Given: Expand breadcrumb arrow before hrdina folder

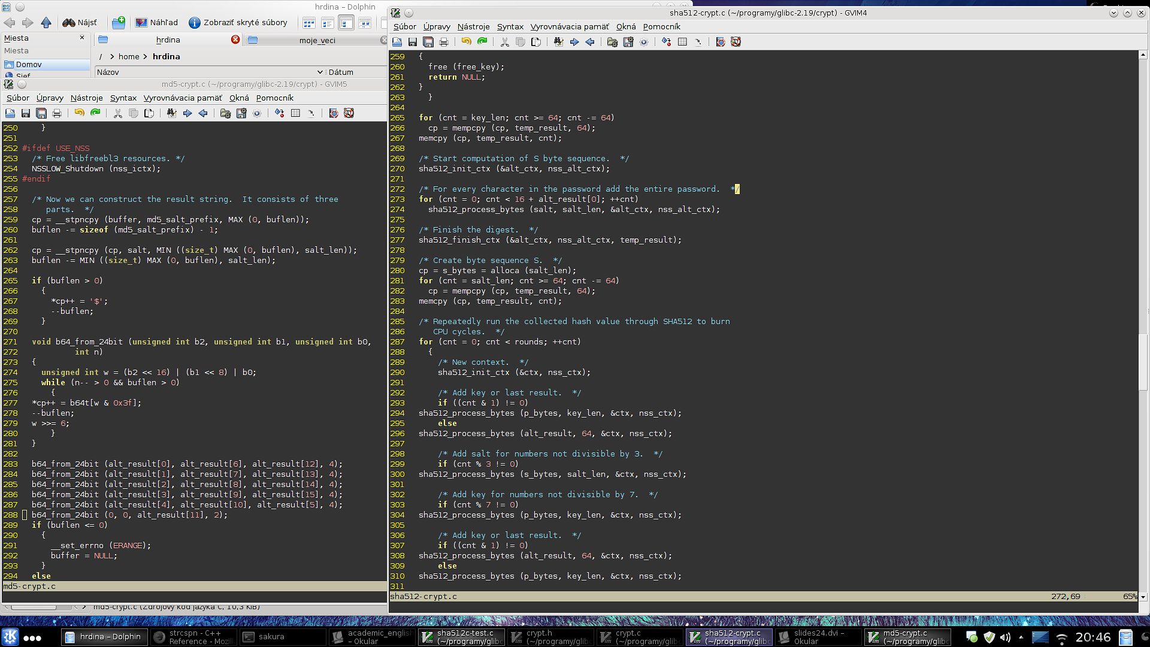Looking at the screenshot, I should 146,57.
